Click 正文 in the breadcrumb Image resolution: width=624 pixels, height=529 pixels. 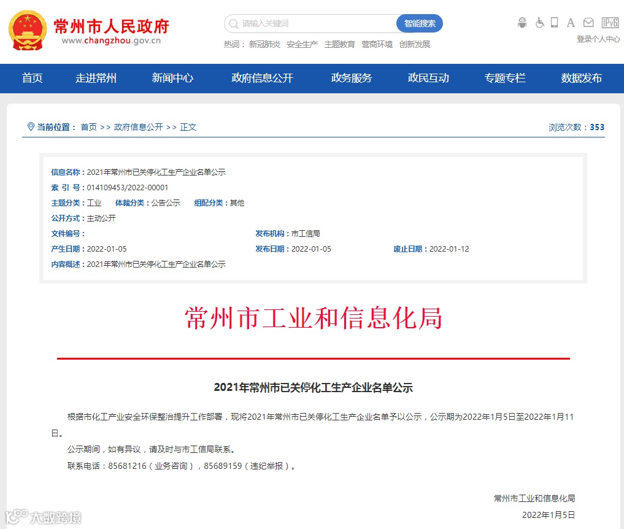(188, 127)
